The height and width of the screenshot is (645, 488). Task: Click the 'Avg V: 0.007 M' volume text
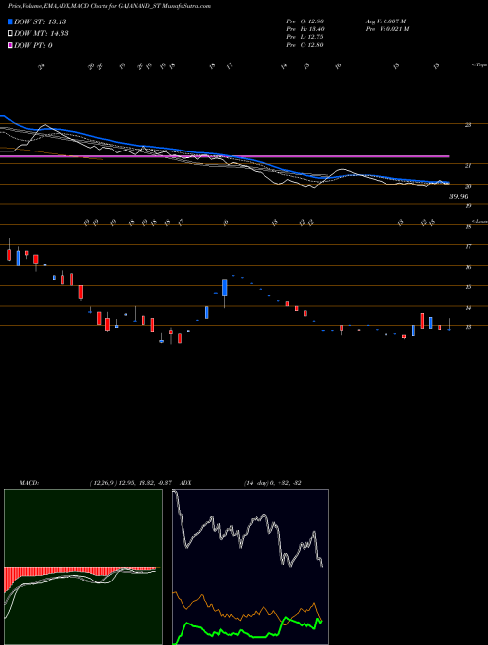tap(386, 21)
